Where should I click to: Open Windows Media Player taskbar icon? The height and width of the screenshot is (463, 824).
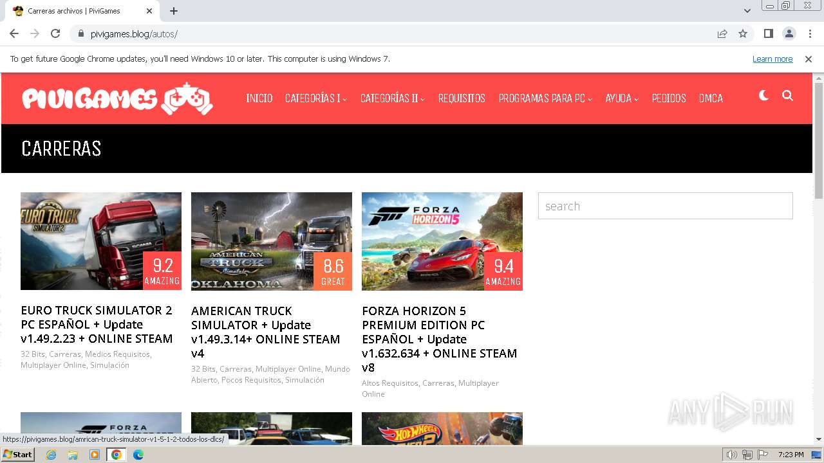click(x=95, y=455)
